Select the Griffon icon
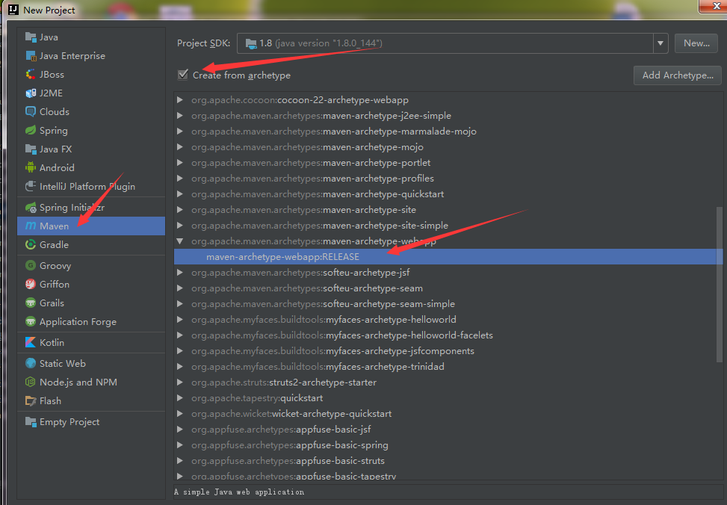 tap(31, 285)
